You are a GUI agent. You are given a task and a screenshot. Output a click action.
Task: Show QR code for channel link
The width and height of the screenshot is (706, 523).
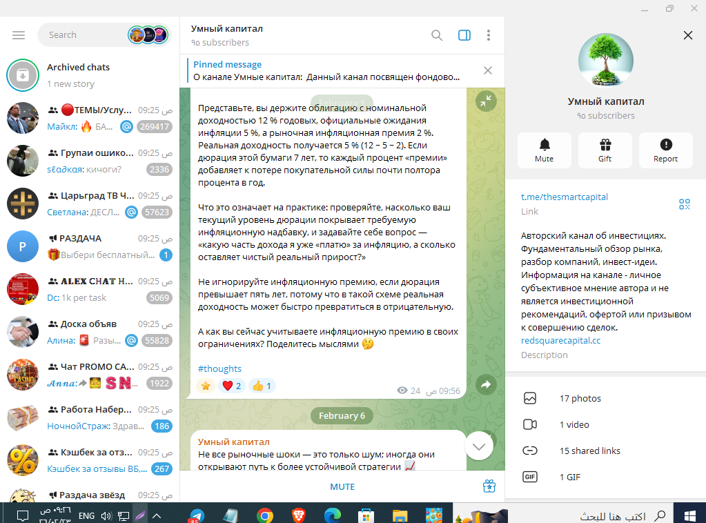coord(685,204)
